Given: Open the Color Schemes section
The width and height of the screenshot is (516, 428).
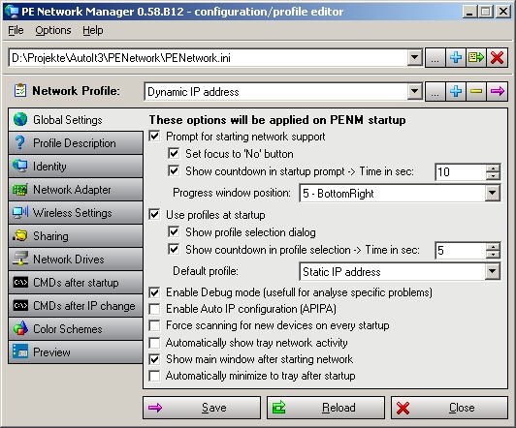Looking at the screenshot, I should (76, 329).
